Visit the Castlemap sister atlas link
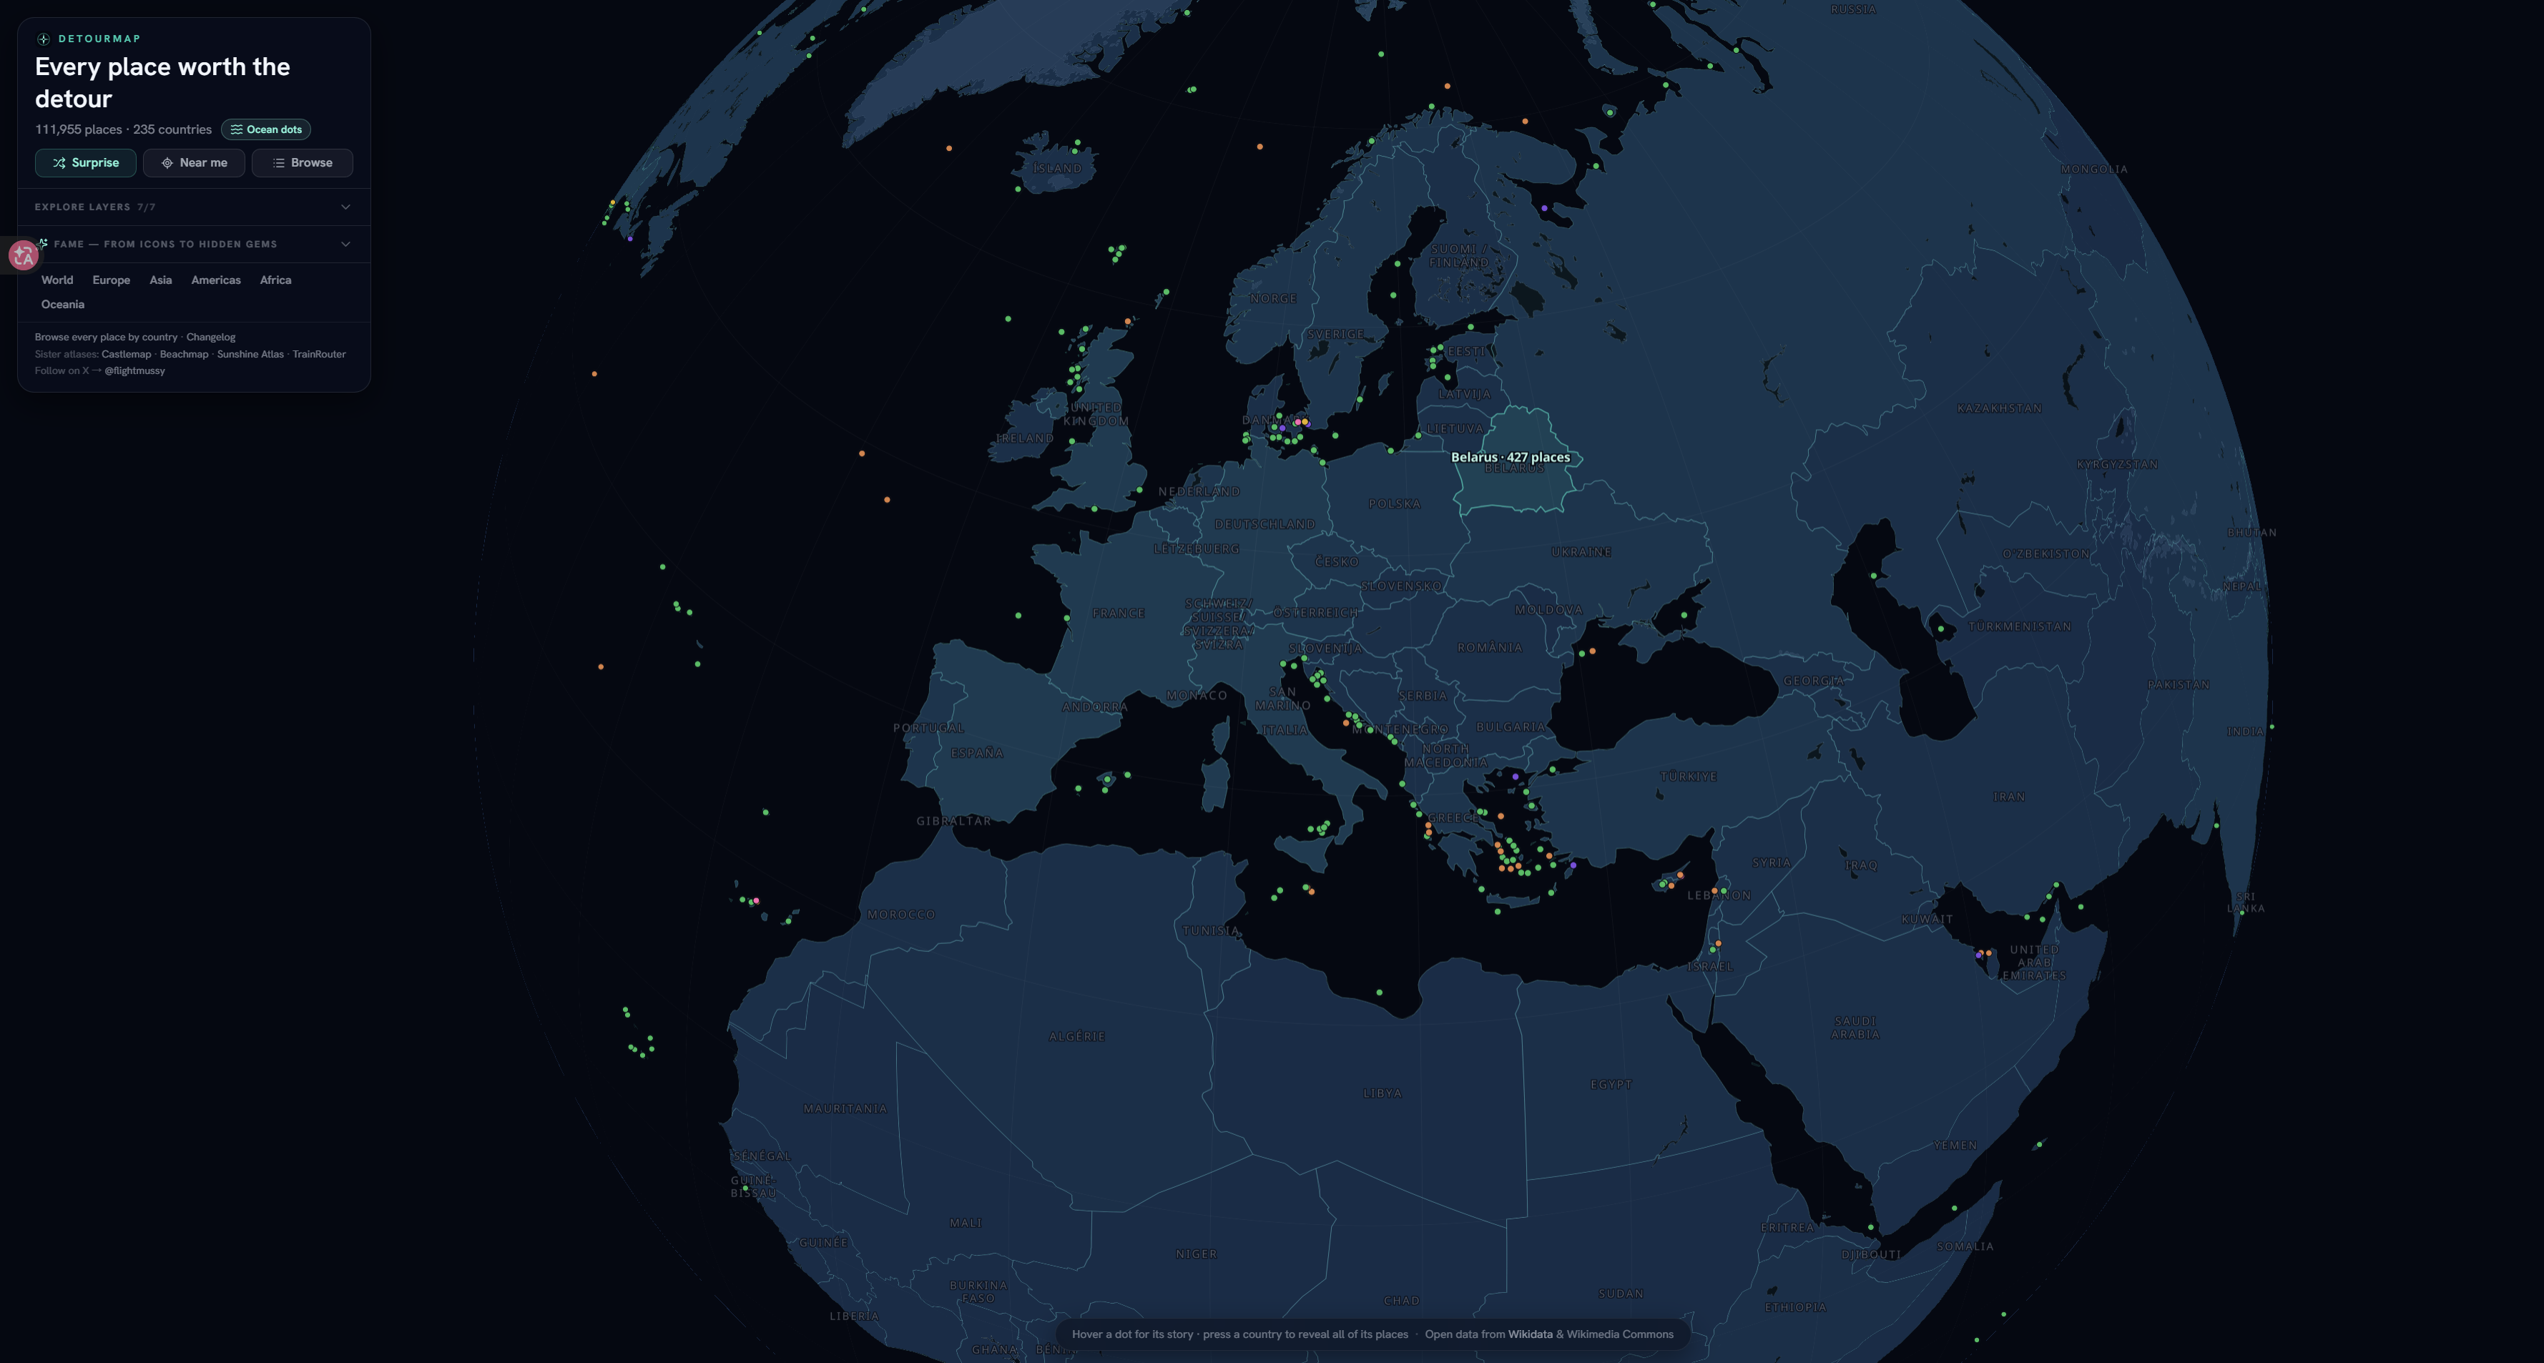Image resolution: width=2544 pixels, height=1363 pixels. 127,355
